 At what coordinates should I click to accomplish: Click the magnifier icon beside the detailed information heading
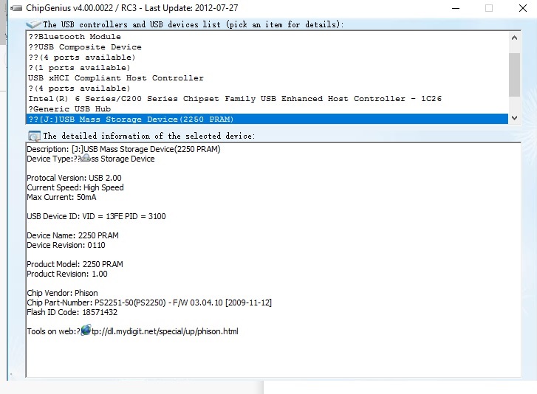coord(34,136)
